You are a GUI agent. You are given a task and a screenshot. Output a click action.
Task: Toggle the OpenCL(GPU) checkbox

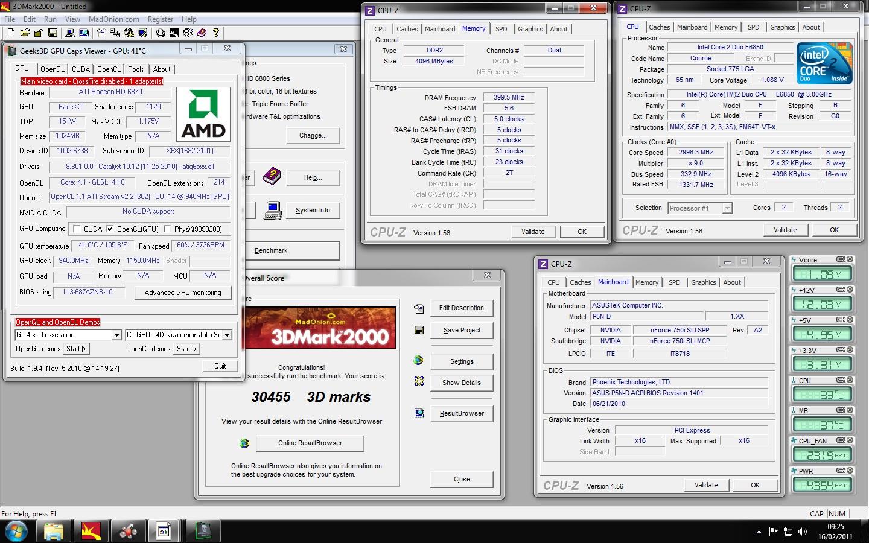coord(110,229)
